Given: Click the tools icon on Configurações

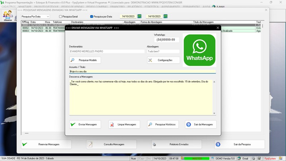Looking at the screenshot, I should tap(151, 60).
